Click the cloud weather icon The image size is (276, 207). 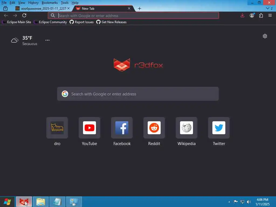click(x=15, y=40)
